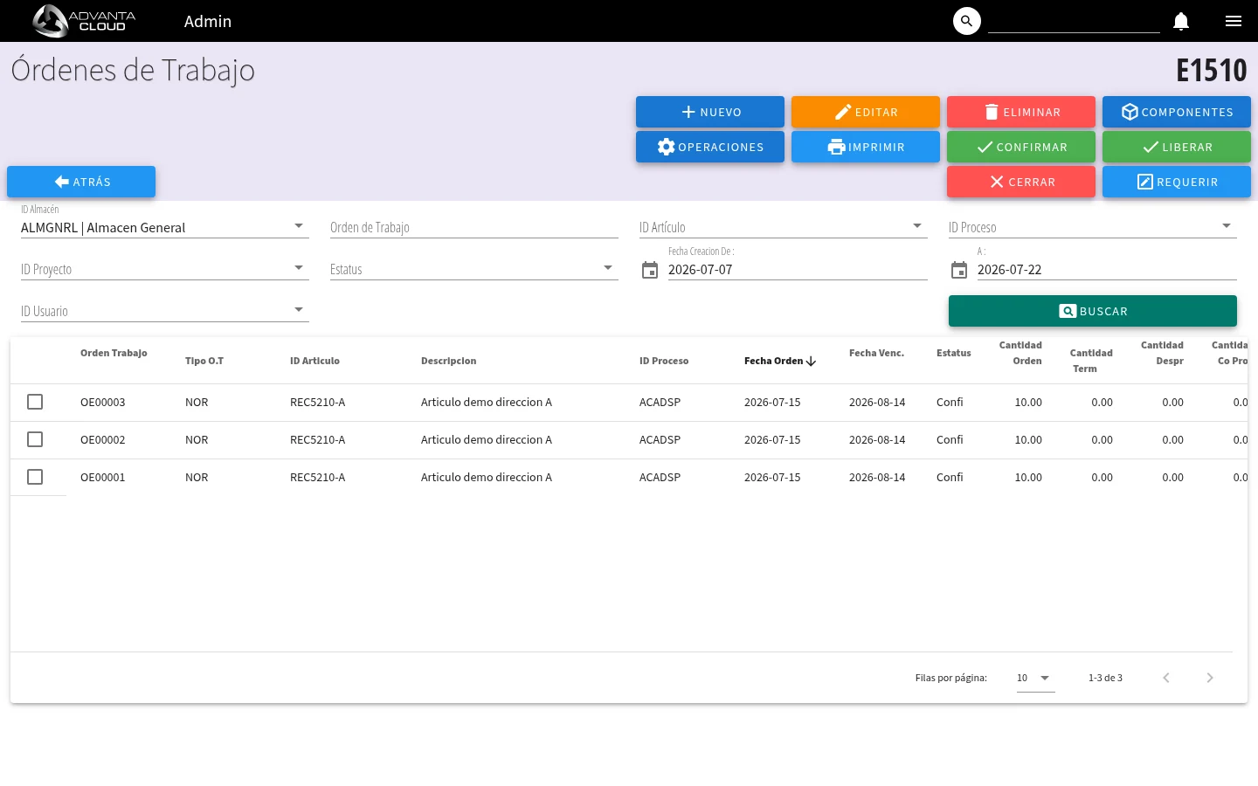Click the search magnifier icon
Viewport: 1258px width, 786px height.
point(967,21)
